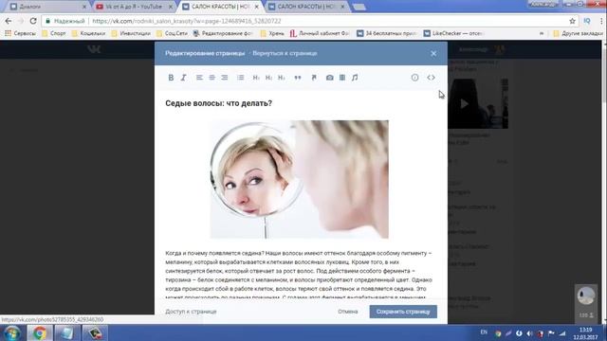
Task: Open the 'Инвестиции' bookmarks folder
Action: (131, 34)
